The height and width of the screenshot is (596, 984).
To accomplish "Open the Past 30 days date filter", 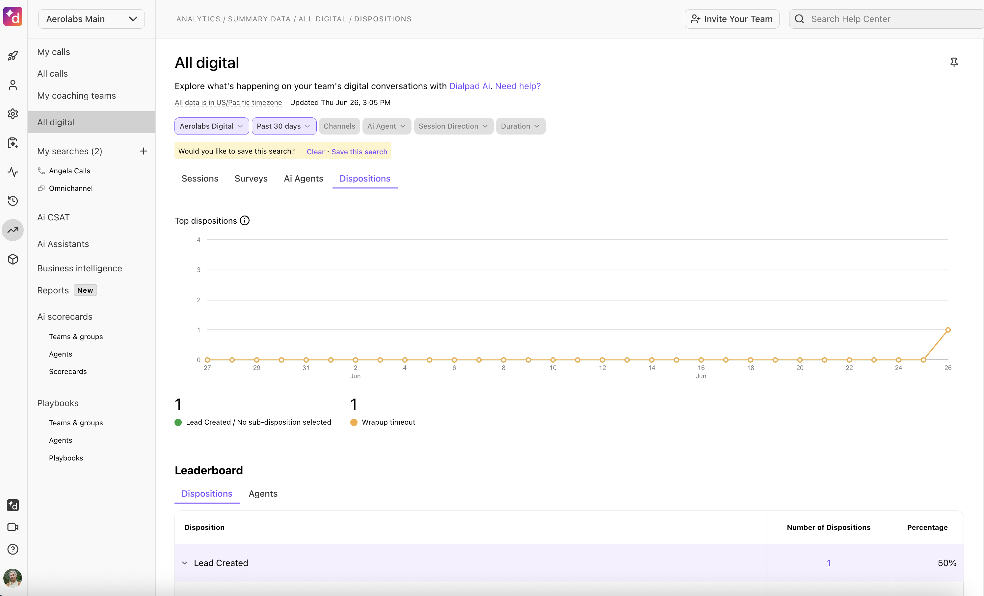I will coord(284,126).
